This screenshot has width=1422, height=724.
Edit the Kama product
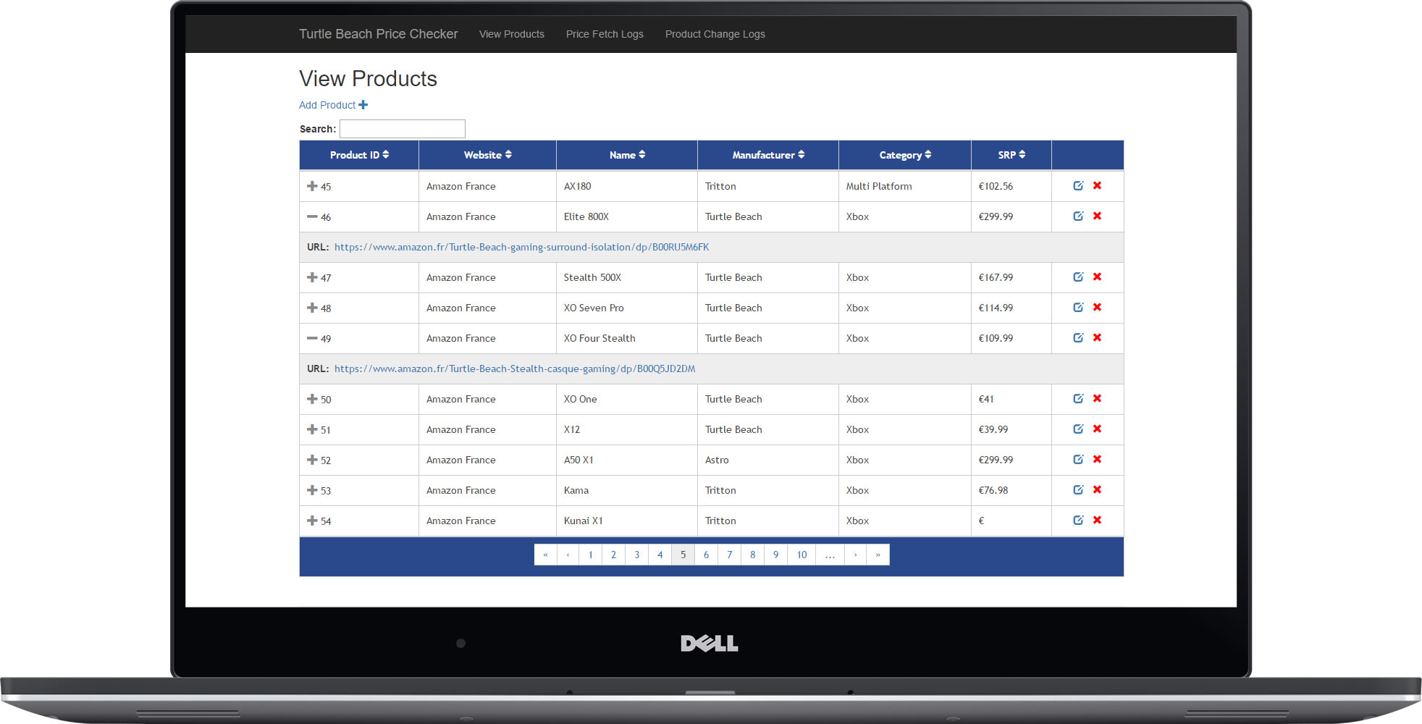(x=1078, y=489)
